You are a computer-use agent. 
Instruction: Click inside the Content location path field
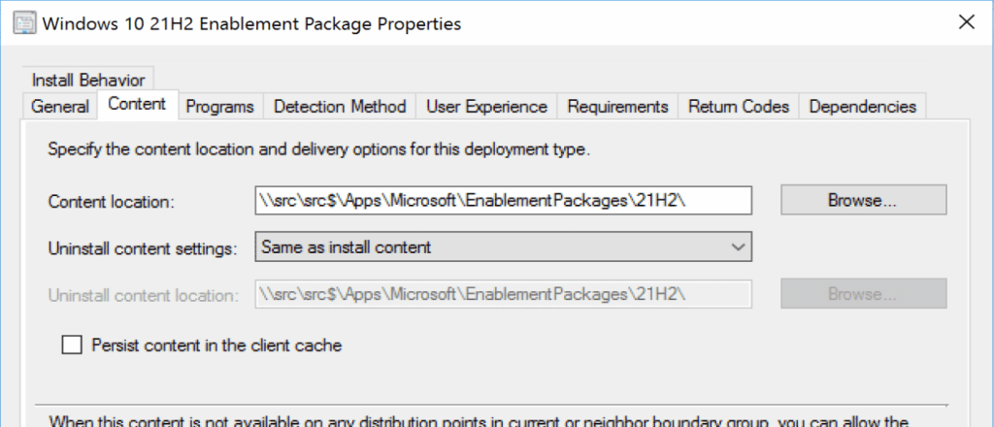coord(503,201)
